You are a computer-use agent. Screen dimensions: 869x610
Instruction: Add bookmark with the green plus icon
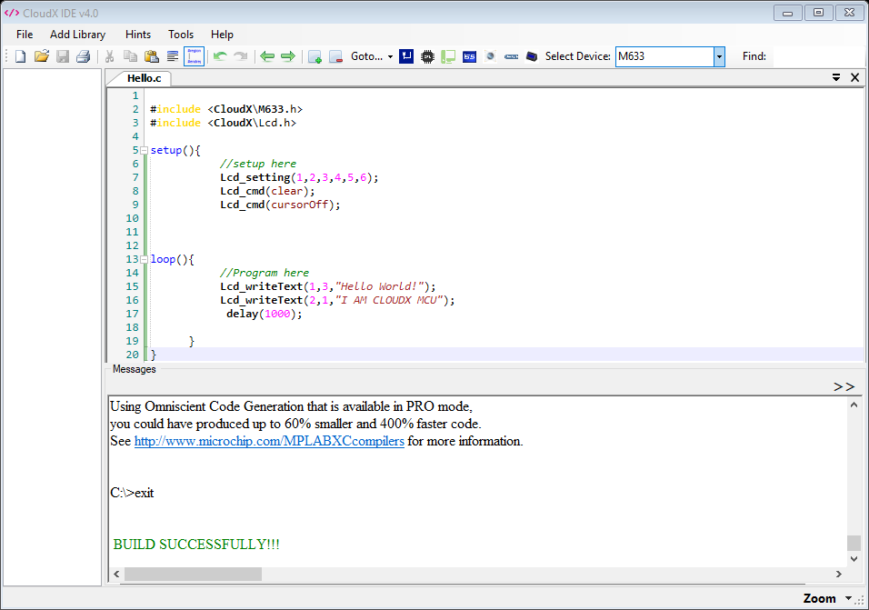(x=315, y=56)
